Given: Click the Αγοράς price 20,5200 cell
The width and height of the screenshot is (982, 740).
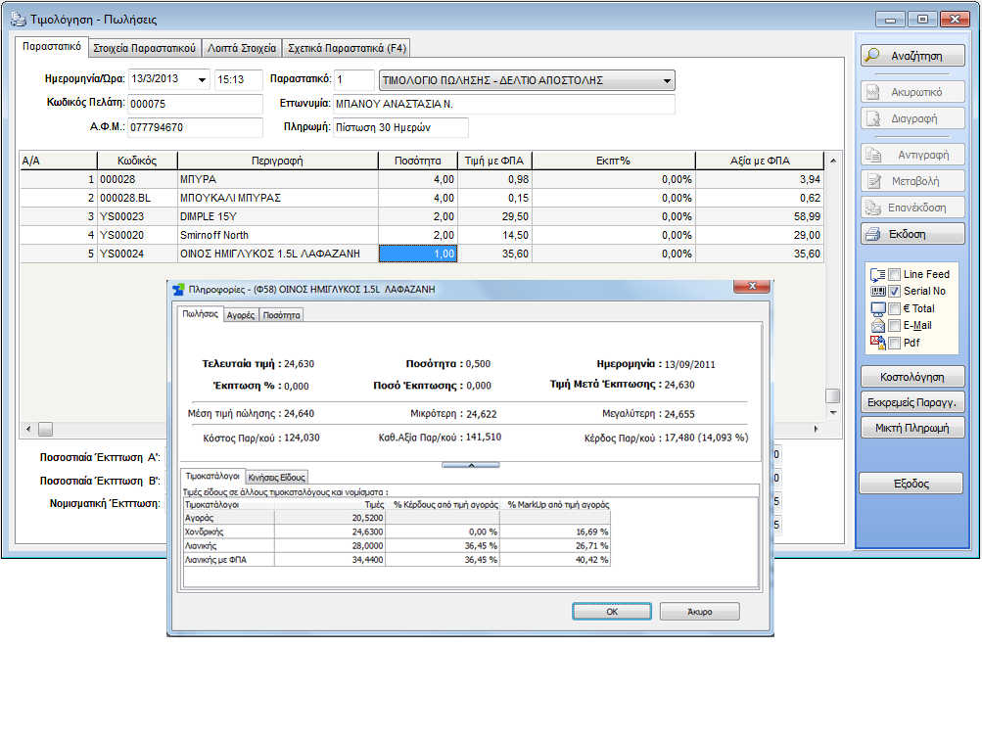Looking at the screenshot, I should click(x=330, y=518).
